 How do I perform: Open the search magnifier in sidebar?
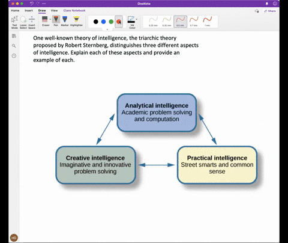[14, 46]
